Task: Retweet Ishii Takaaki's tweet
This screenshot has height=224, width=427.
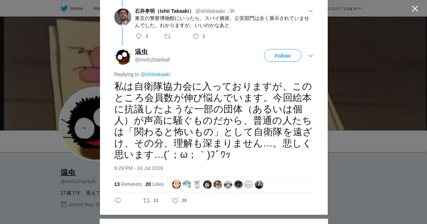Action: point(167,36)
